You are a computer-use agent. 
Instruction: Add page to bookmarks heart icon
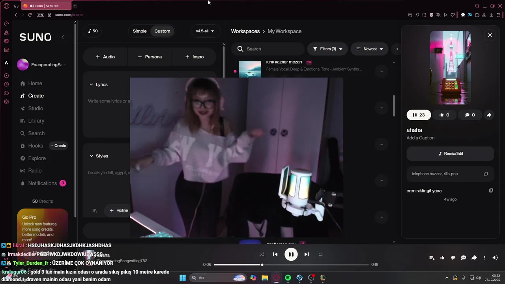pyautogui.click(x=453, y=15)
